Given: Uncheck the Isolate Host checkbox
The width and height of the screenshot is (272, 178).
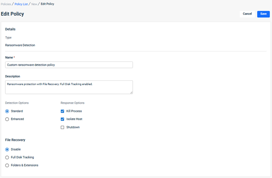Looking at the screenshot, I should (x=62, y=119).
